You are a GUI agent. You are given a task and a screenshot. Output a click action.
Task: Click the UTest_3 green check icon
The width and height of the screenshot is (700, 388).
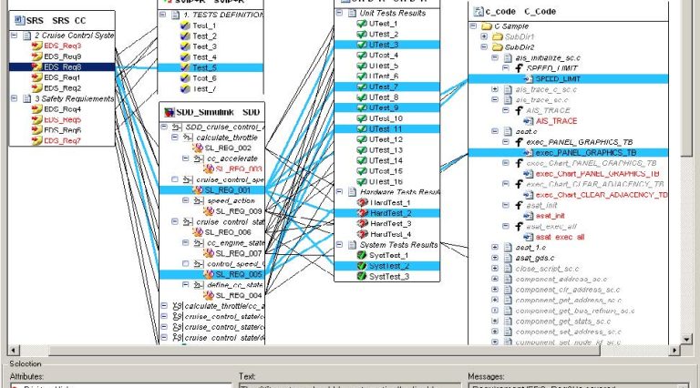point(360,45)
